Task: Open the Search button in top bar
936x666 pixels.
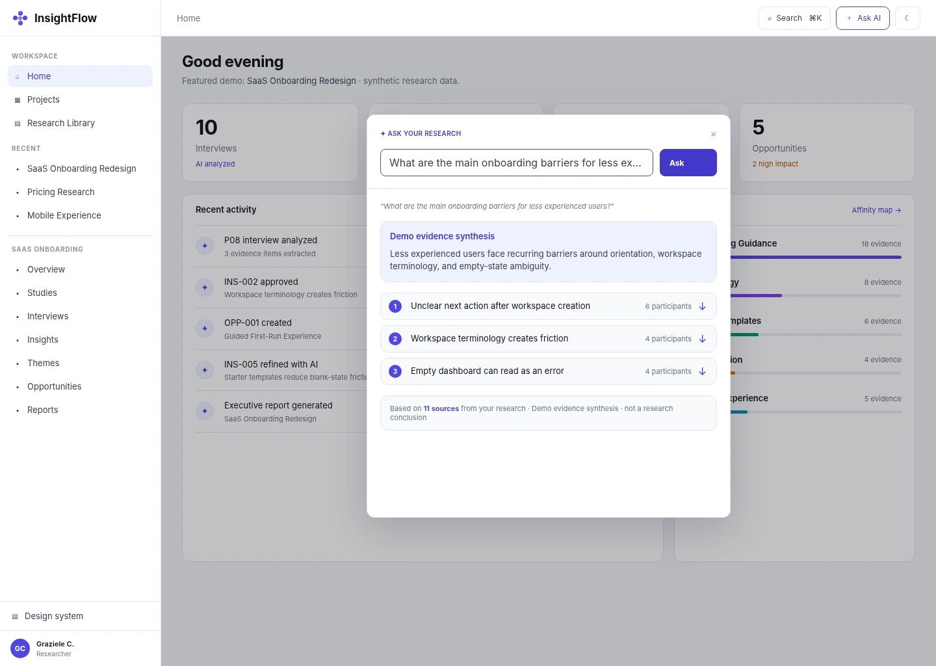Action: point(794,18)
